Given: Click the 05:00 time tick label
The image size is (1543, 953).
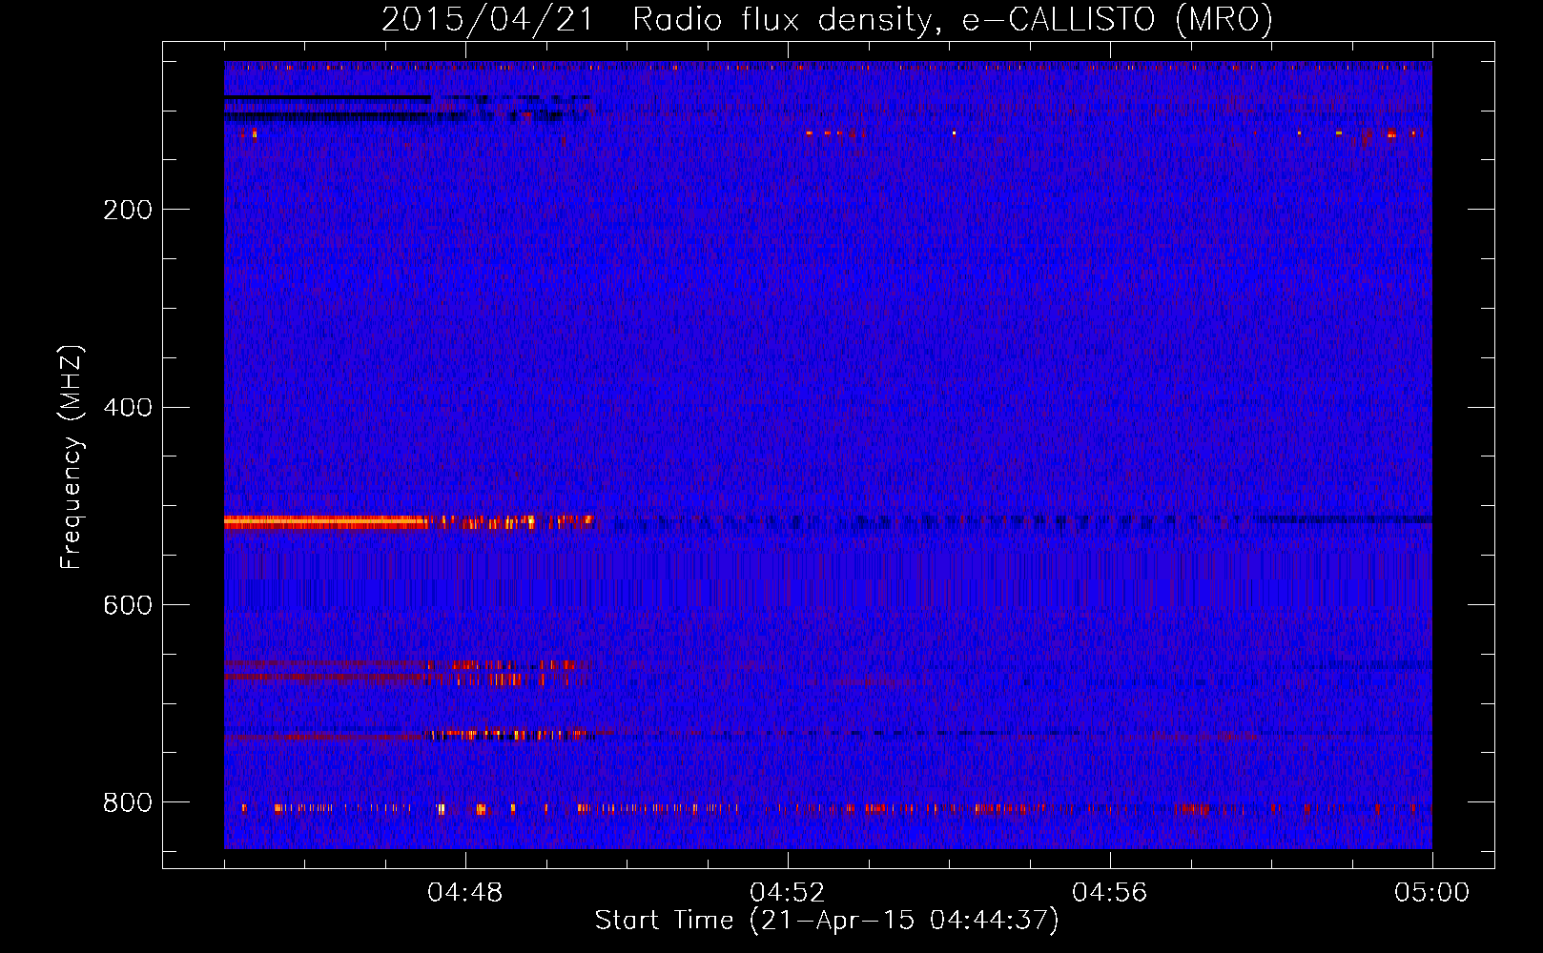Looking at the screenshot, I should 1432,893.
